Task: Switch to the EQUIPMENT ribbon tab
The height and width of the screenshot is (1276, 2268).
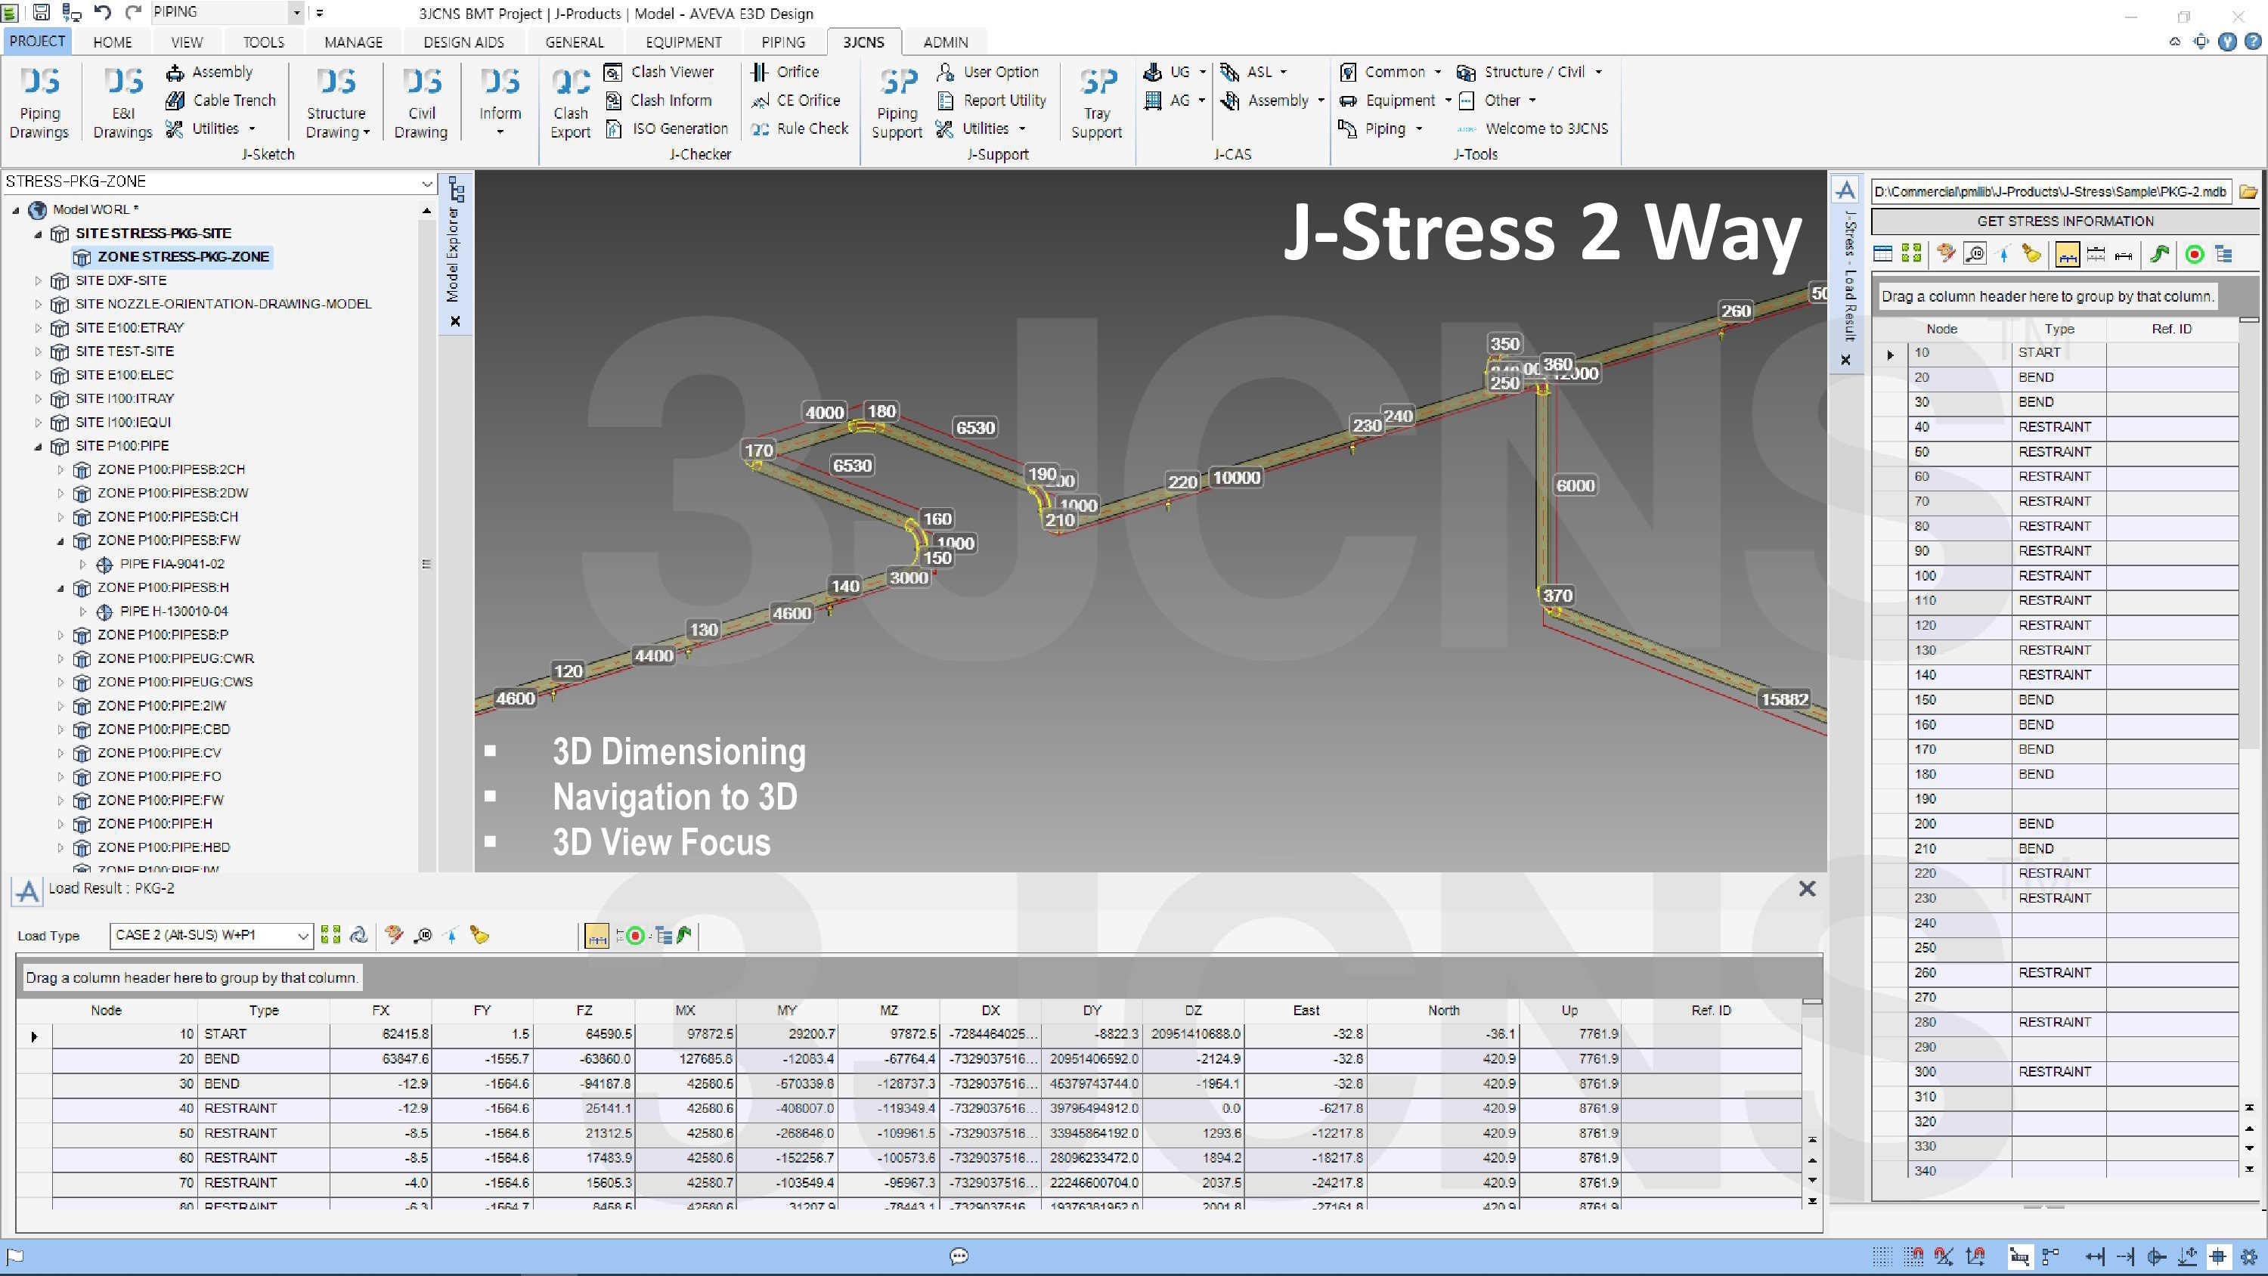Action: point(683,42)
